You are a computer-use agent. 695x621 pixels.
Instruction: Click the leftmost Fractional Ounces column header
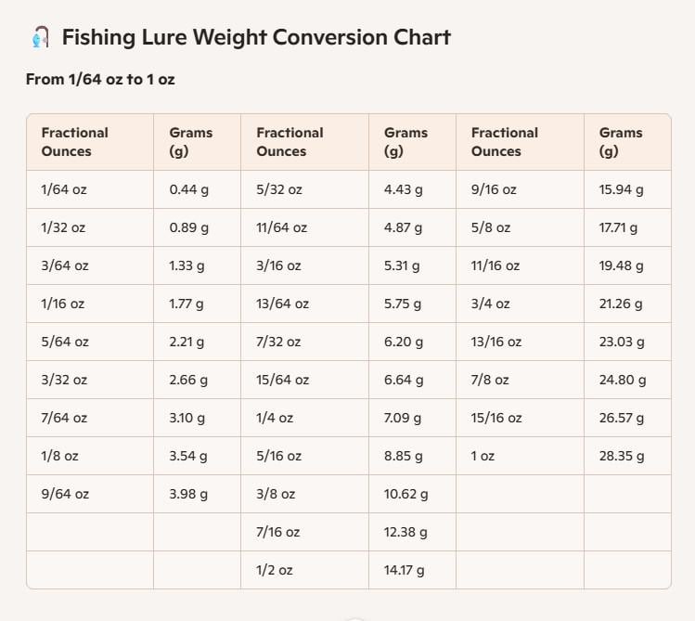click(x=74, y=142)
